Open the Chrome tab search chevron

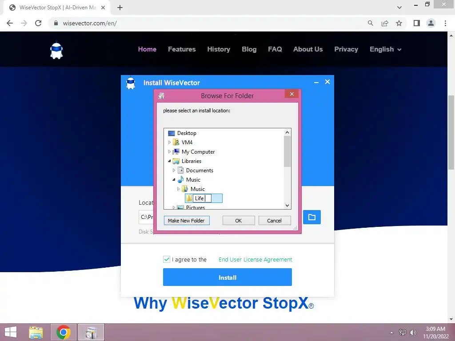[x=399, y=8]
